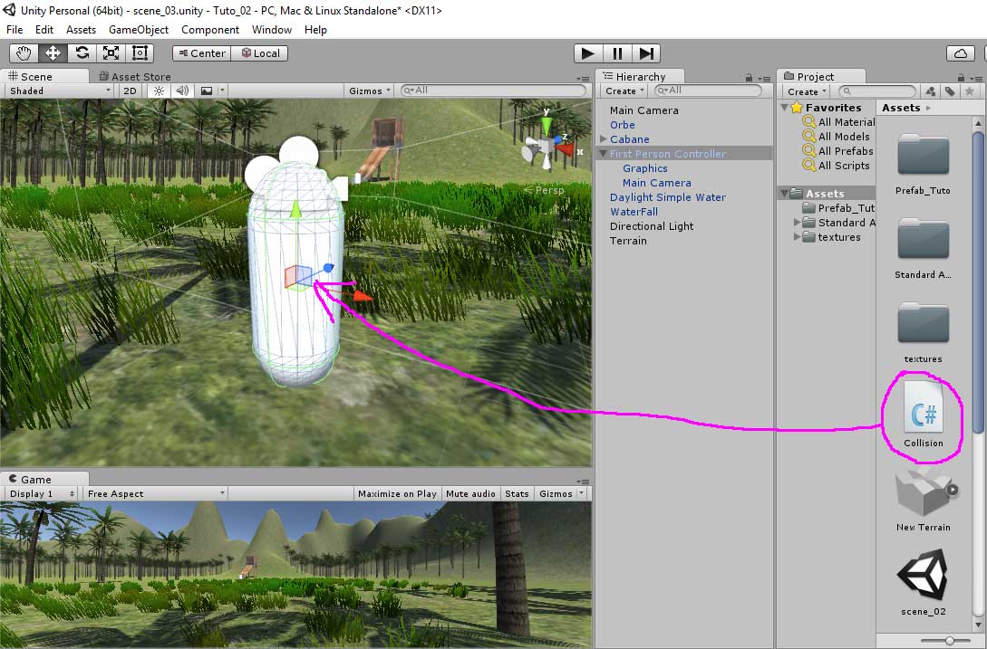Switch to the Asset Store tab

[x=140, y=77]
